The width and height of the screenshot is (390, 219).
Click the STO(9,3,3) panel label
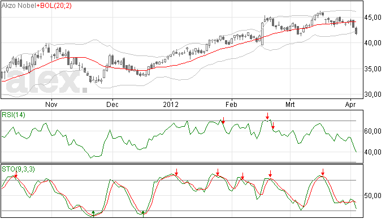point(18,169)
